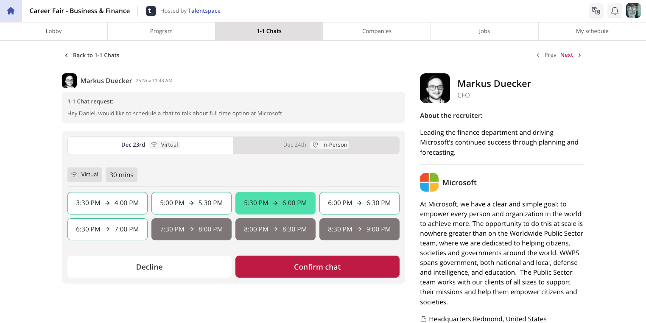Open the user profile avatar menu
Screen dimensions: 646x323
pos(633,11)
